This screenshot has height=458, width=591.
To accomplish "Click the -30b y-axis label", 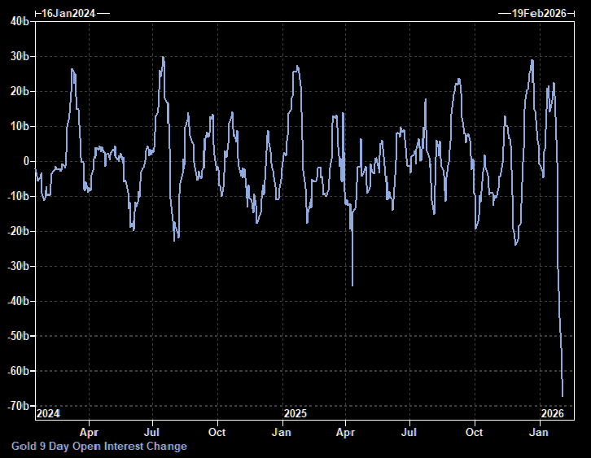I will point(18,266).
